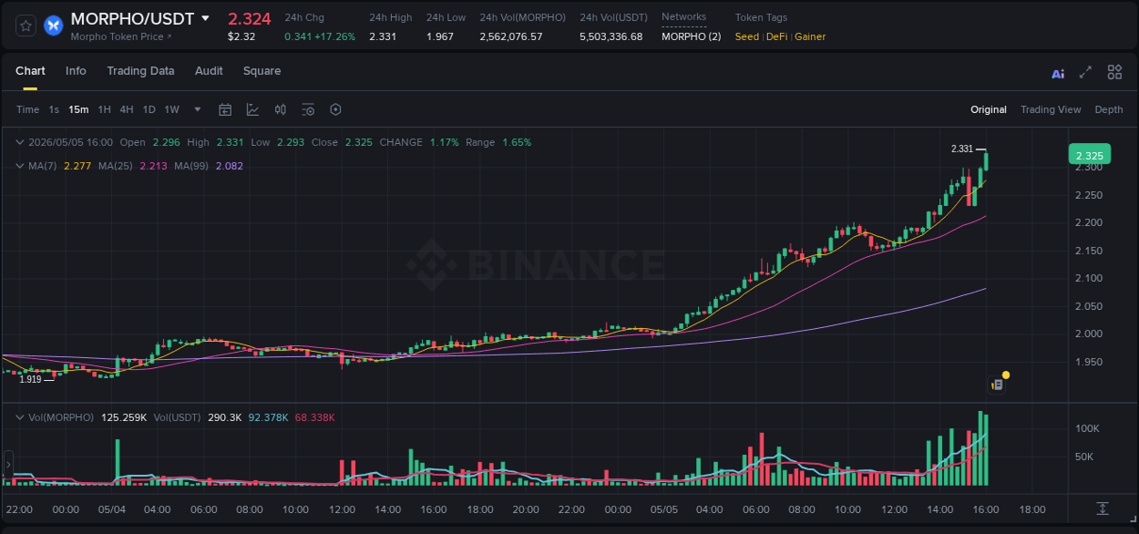Click the 24h change +17.26% value
The image size is (1139, 534).
pos(335,36)
